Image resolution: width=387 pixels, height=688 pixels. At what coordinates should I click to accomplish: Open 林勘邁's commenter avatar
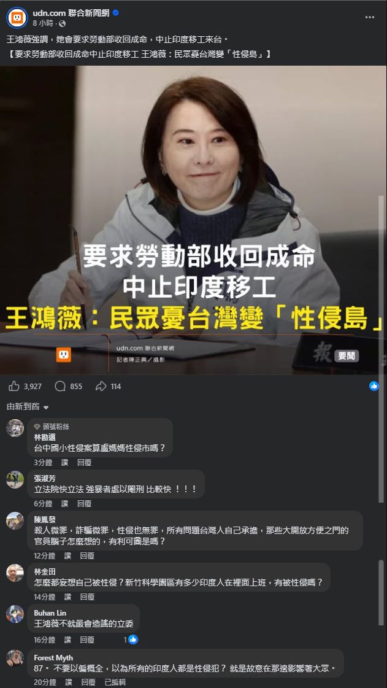[x=15, y=427]
